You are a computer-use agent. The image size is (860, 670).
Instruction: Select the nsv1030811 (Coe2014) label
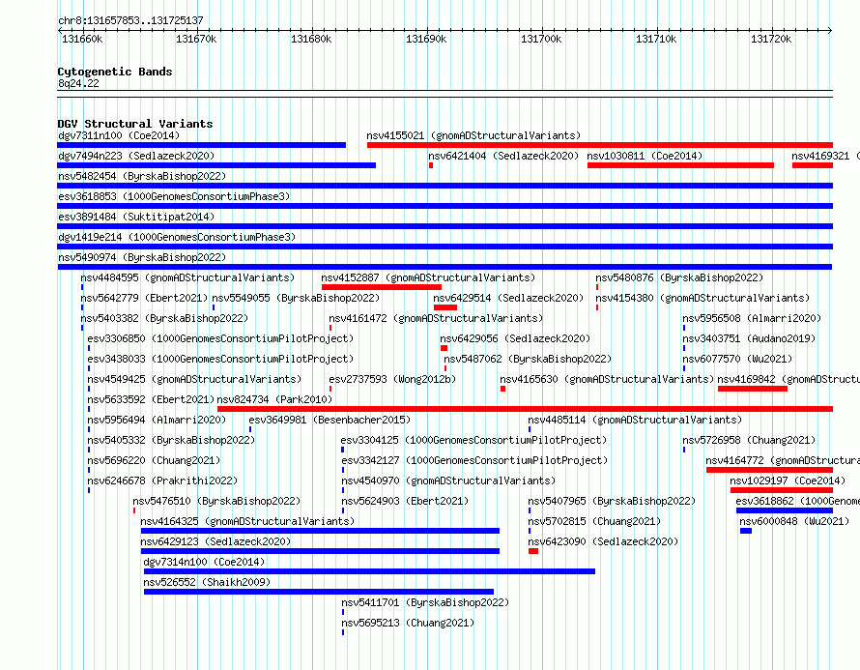point(645,156)
